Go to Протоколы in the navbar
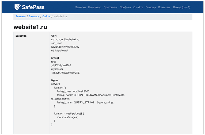This screenshot has width=205, height=135. coord(110,7)
